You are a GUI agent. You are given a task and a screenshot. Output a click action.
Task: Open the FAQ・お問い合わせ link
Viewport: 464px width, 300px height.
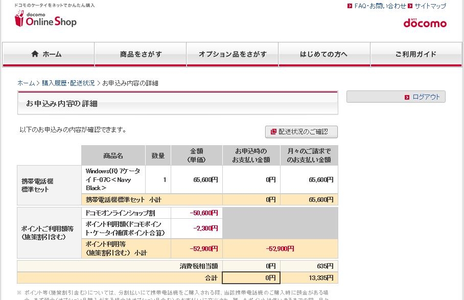coord(380,6)
